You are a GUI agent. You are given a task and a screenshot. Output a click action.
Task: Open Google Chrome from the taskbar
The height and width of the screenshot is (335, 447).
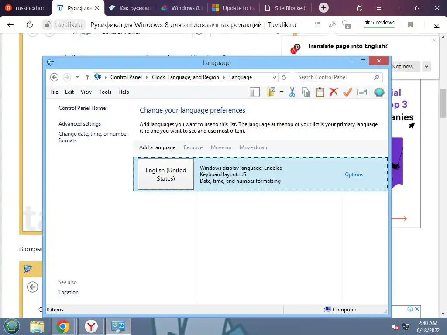63,326
